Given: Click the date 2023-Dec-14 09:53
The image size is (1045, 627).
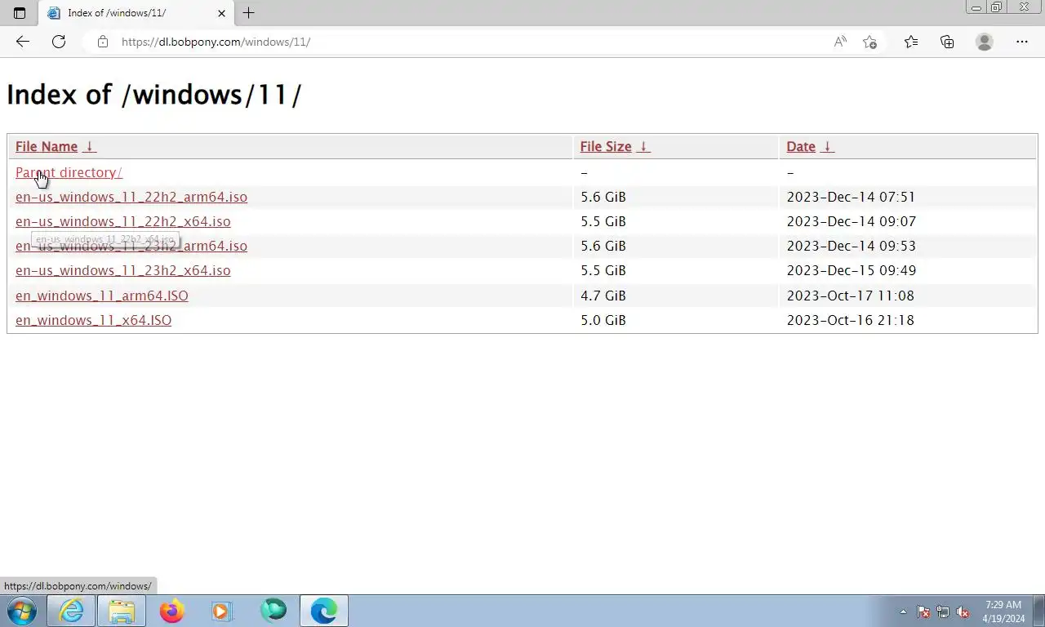Looking at the screenshot, I should pyautogui.click(x=851, y=246).
